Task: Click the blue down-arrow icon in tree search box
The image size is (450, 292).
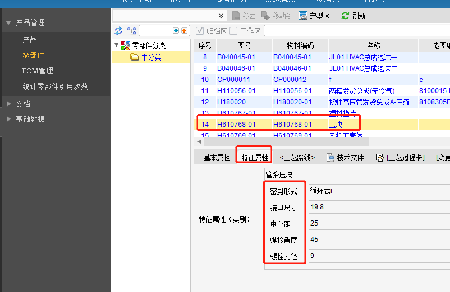Action: (x=176, y=31)
